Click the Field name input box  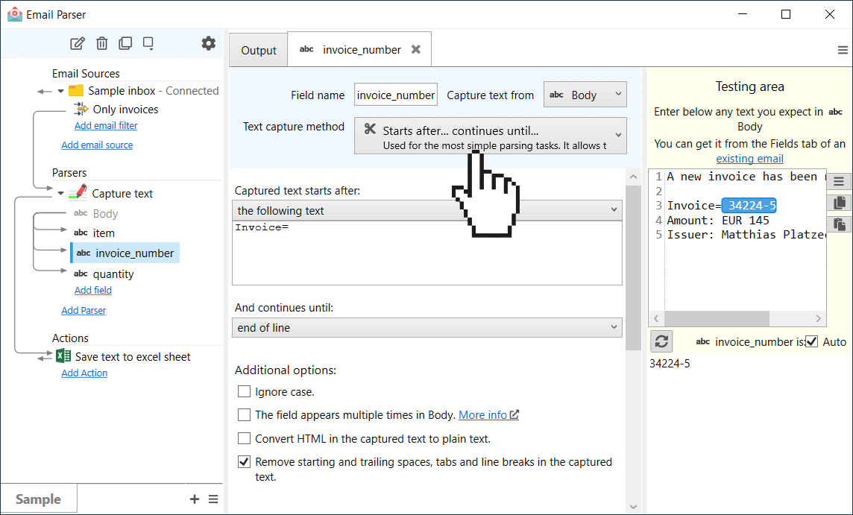[x=395, y=95]
